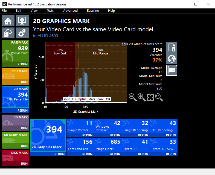Select the Direct 2D - SVG 33 tile
This screenshot has height=175, width=215.
(x=164, y=145)
